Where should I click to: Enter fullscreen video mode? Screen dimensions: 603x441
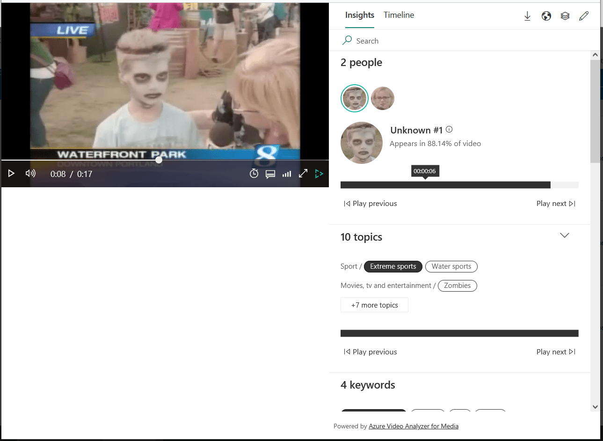pyautogui.click(x=303, y=174)
